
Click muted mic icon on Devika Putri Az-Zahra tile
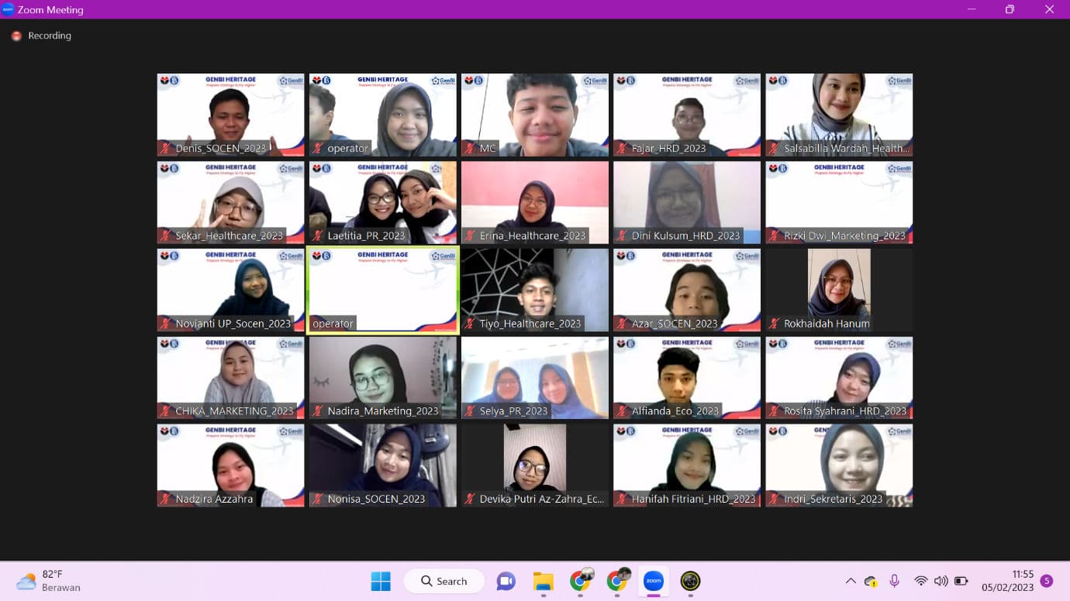point(469,499)
